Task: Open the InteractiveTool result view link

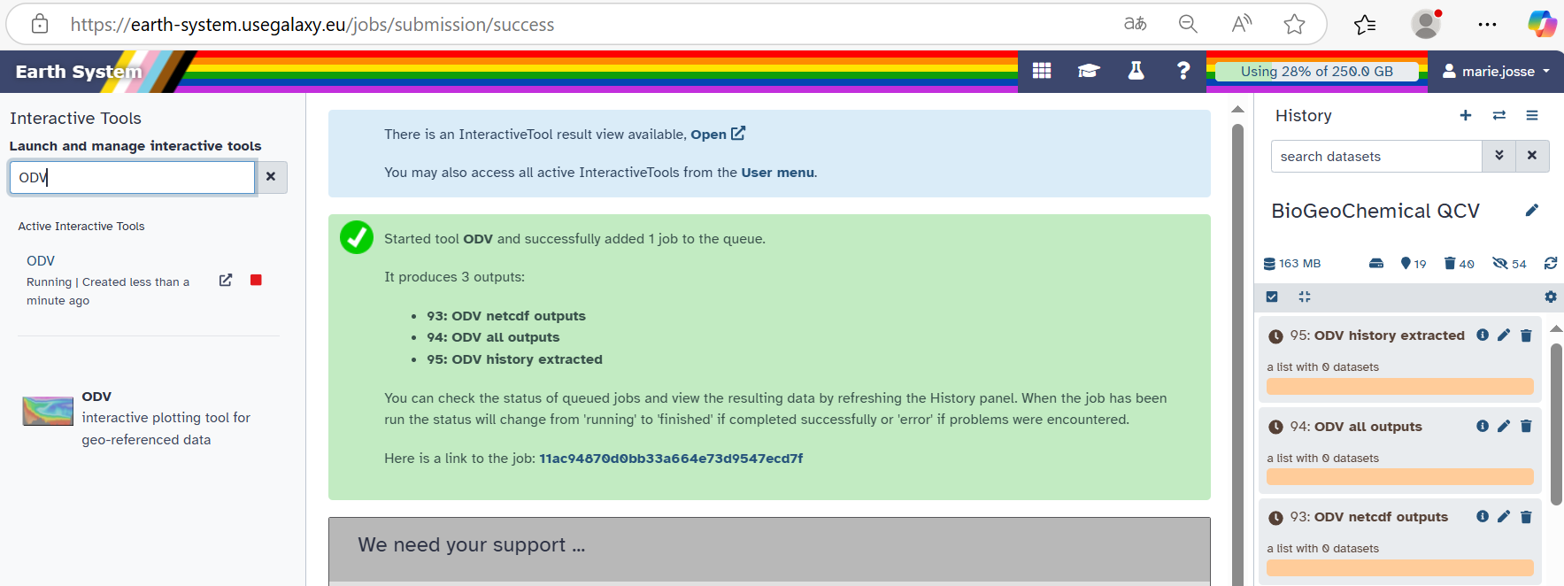Action: (717, 135)
